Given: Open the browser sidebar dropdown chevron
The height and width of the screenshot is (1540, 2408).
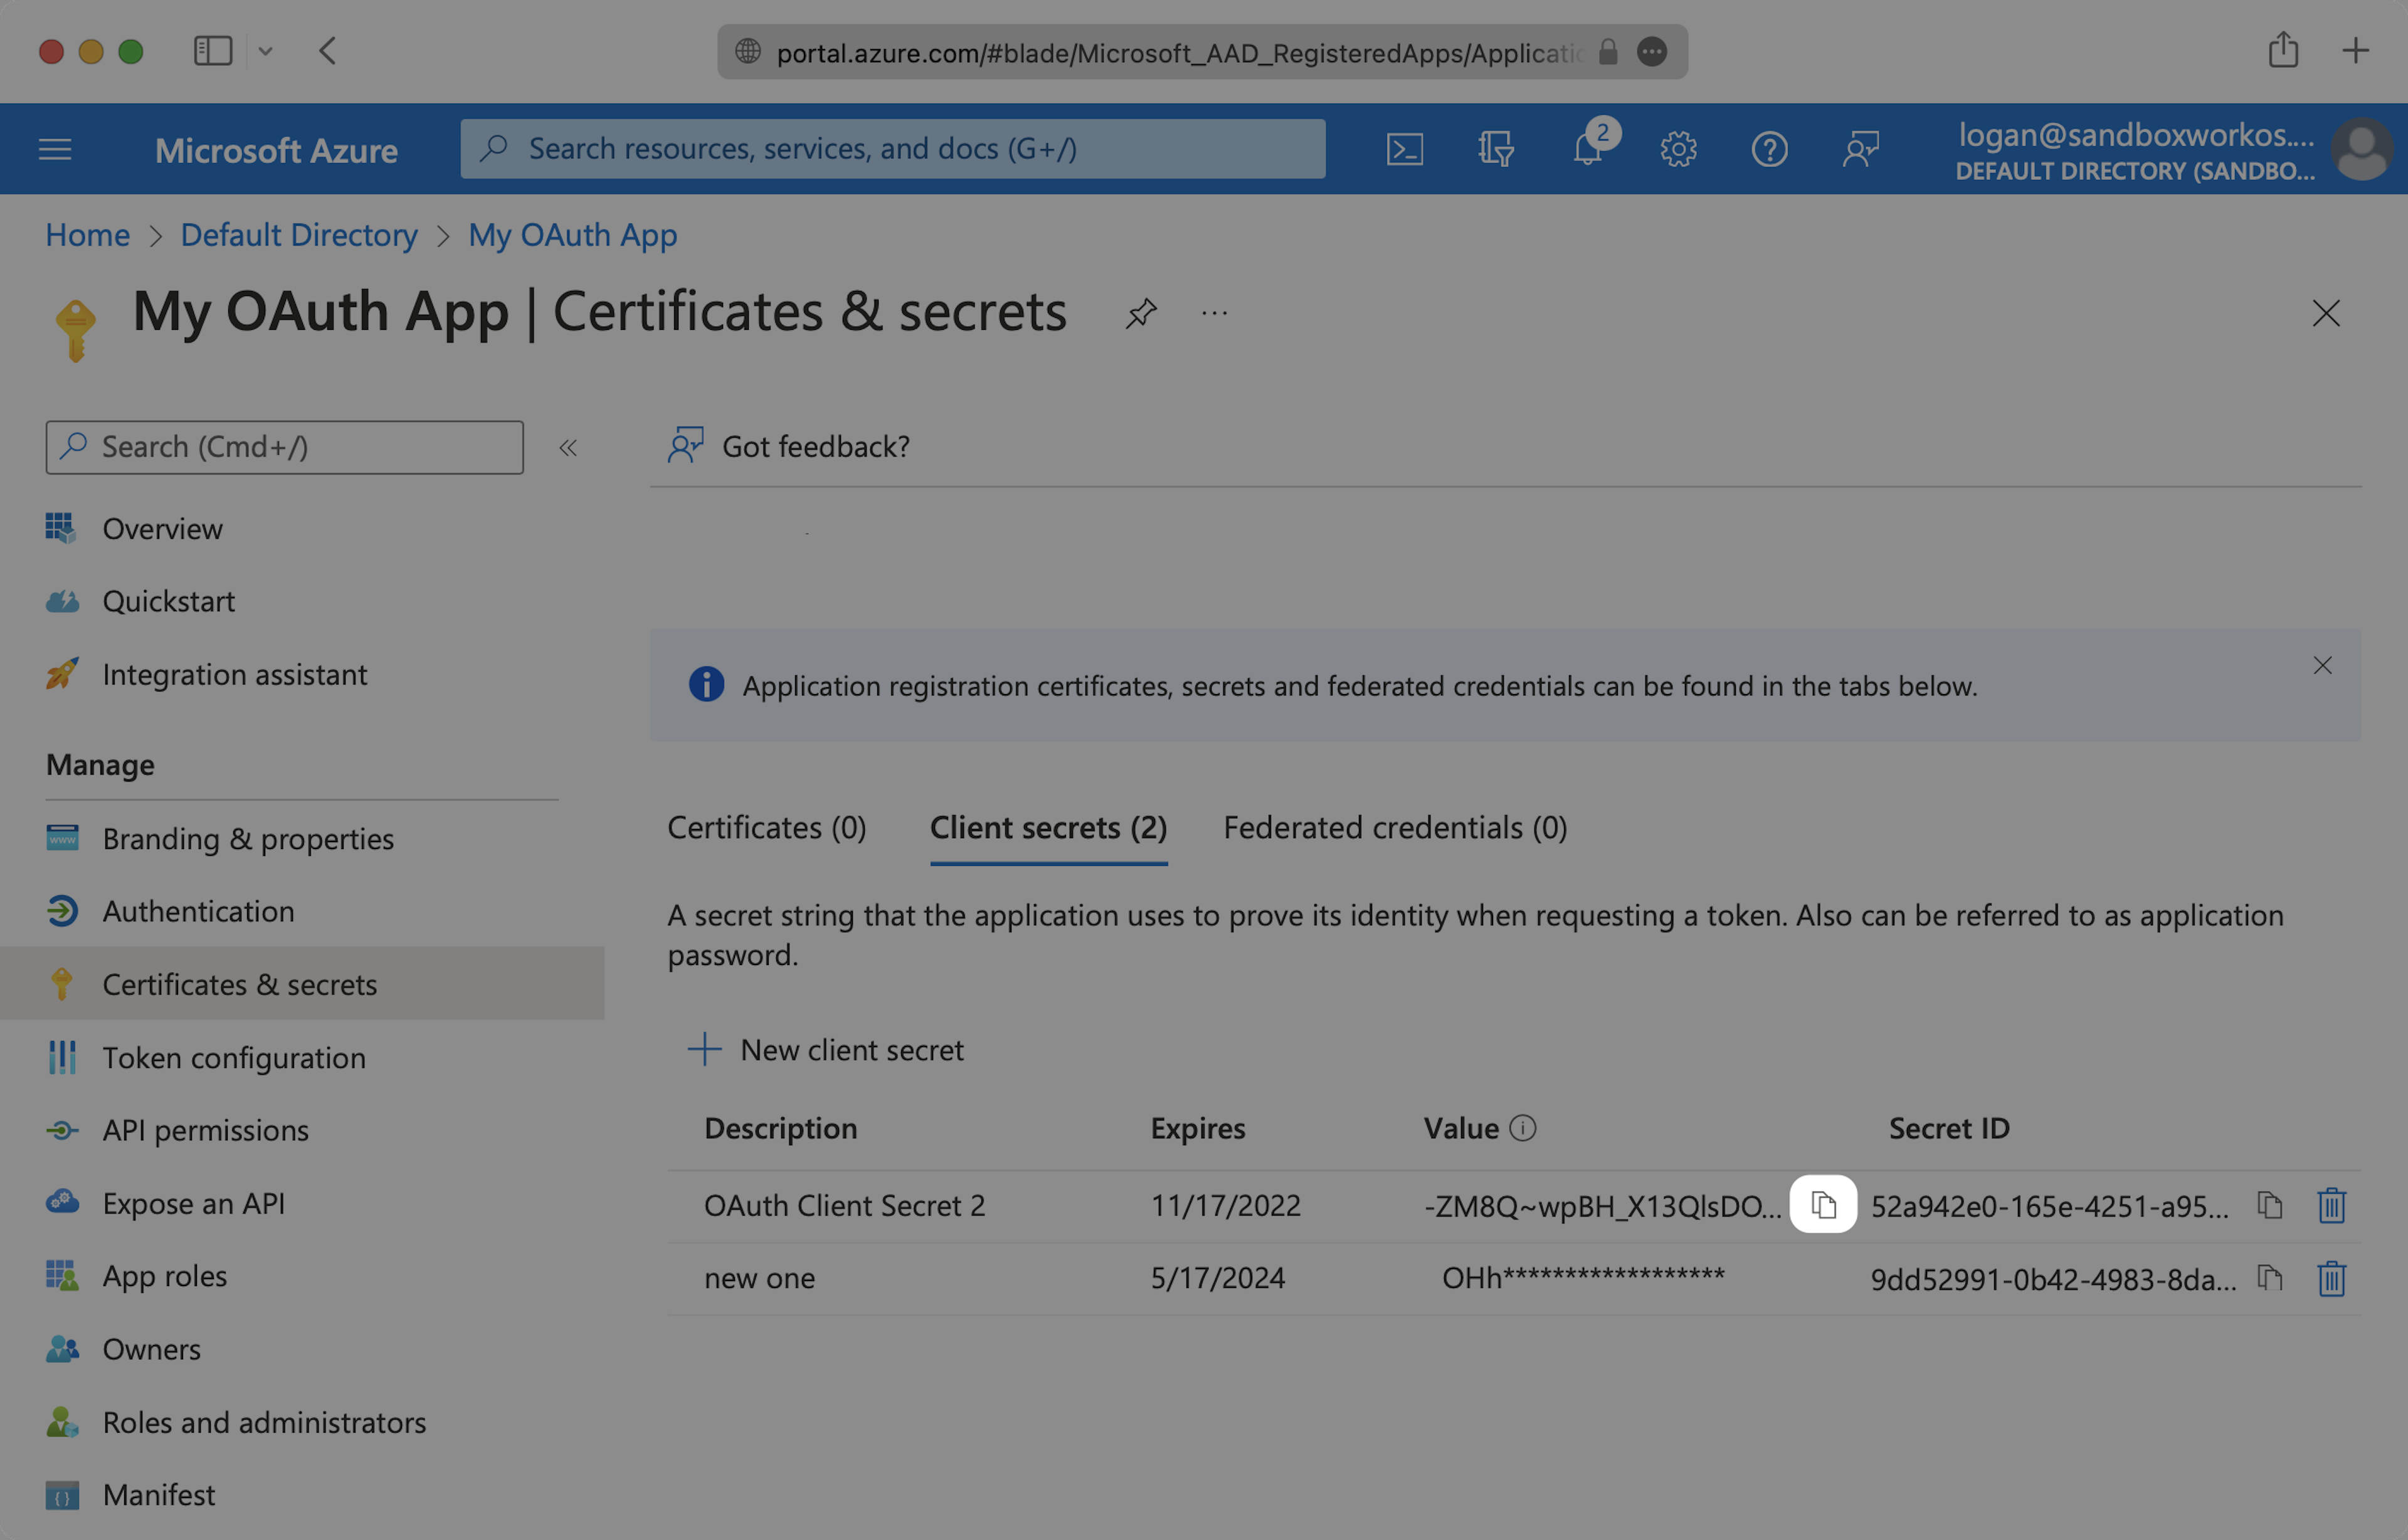Looking at the screenshot, I should tap(265, 51).
